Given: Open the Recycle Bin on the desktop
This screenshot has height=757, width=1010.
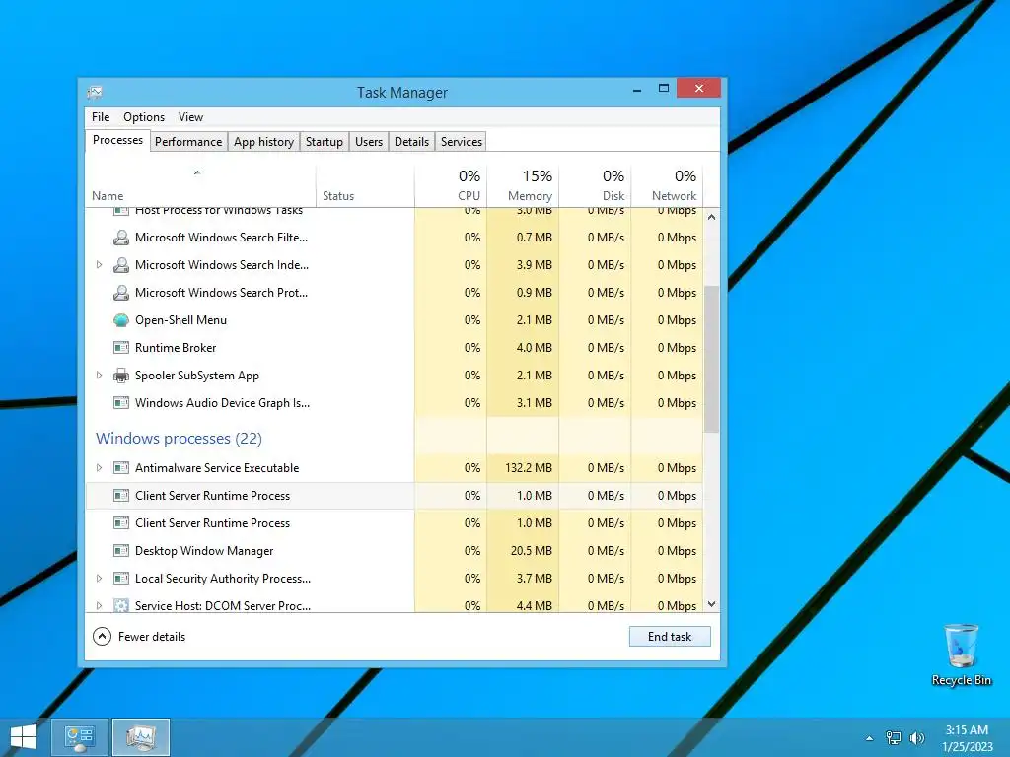Looking at the screenshot, I should 961,654.
